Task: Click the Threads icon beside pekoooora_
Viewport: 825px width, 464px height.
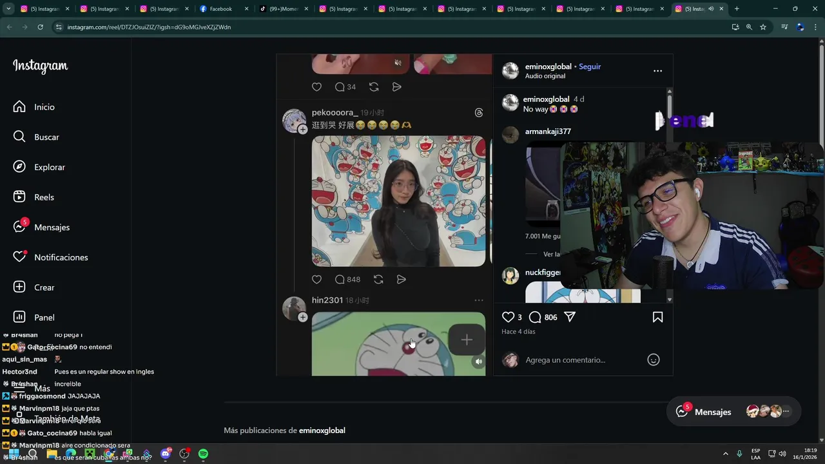Action: 479,113
